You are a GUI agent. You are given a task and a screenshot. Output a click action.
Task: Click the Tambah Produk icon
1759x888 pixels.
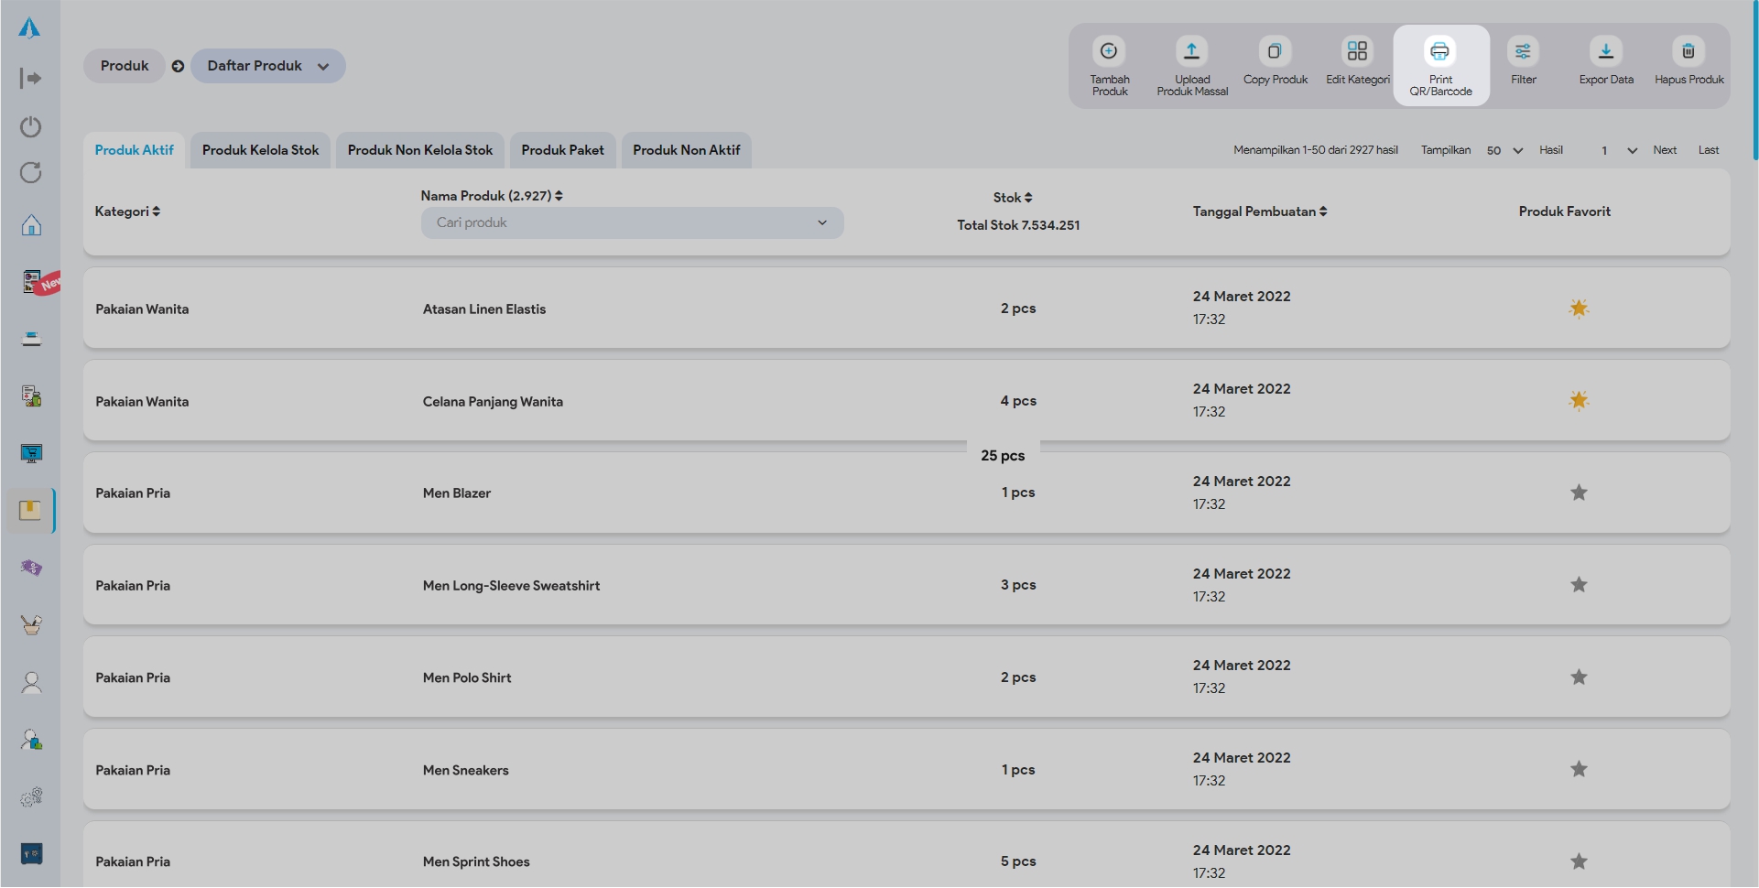[x=1109, y=51]
